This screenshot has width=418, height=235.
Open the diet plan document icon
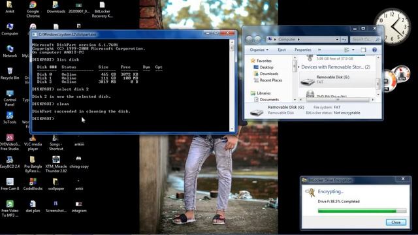tap(33, 206)
